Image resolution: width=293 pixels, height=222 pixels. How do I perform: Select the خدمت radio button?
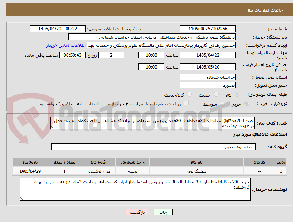pos(216,94)
